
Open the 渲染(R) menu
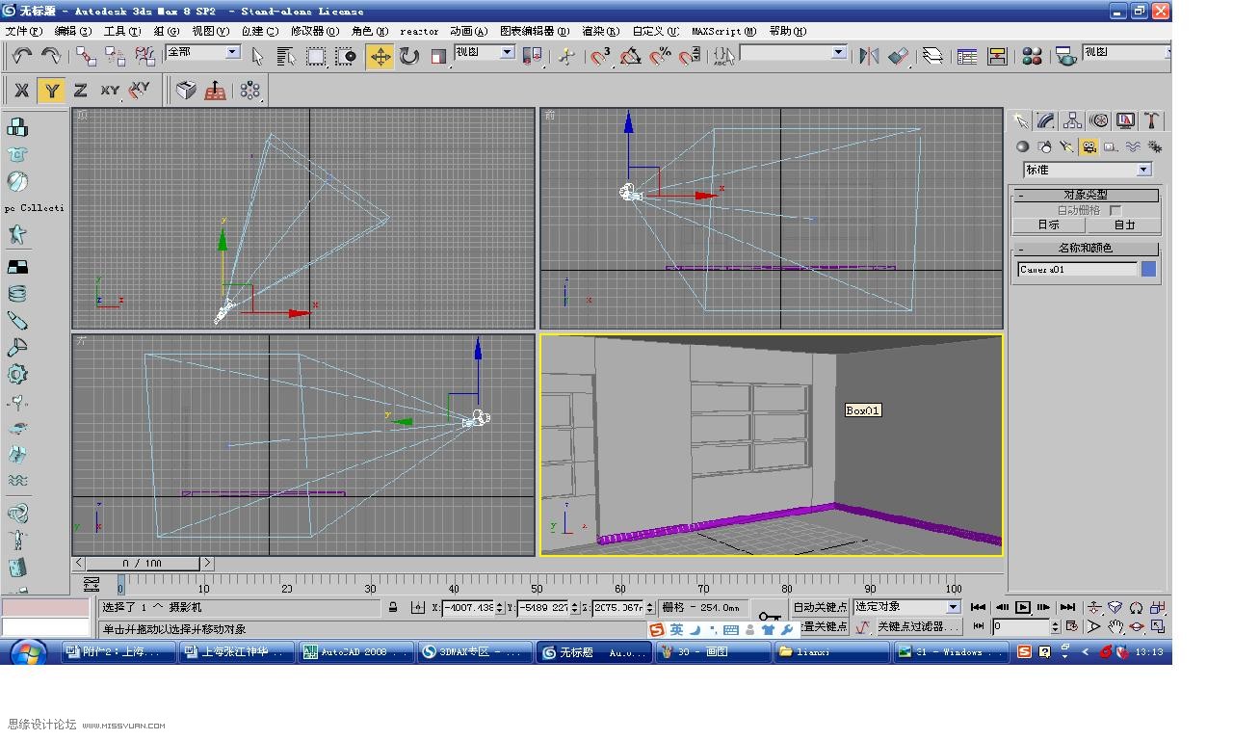click(600, 31)
